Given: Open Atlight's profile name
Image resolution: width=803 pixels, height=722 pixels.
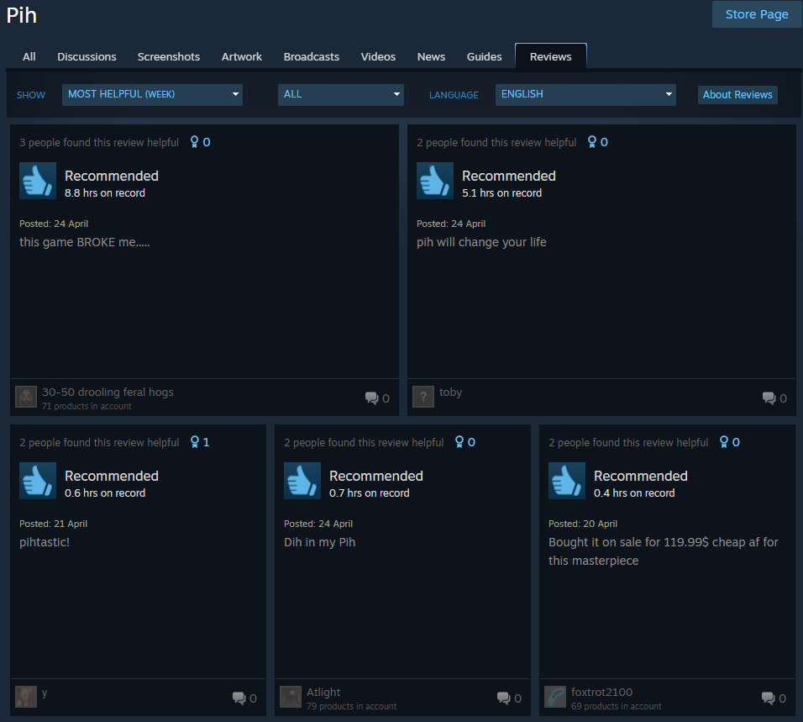Looking at the screenshot, I should click(x=323, y=692).
